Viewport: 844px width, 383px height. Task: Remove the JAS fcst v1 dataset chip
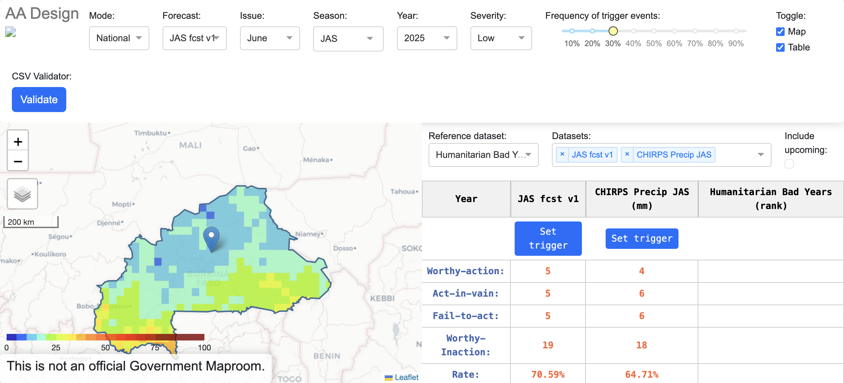[x=562, y=154]
